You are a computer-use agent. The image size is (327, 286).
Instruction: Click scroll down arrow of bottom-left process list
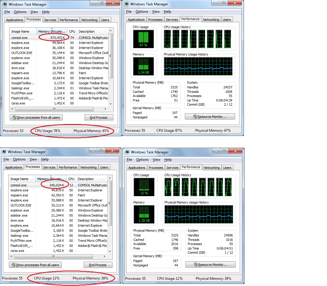point(110,251)
